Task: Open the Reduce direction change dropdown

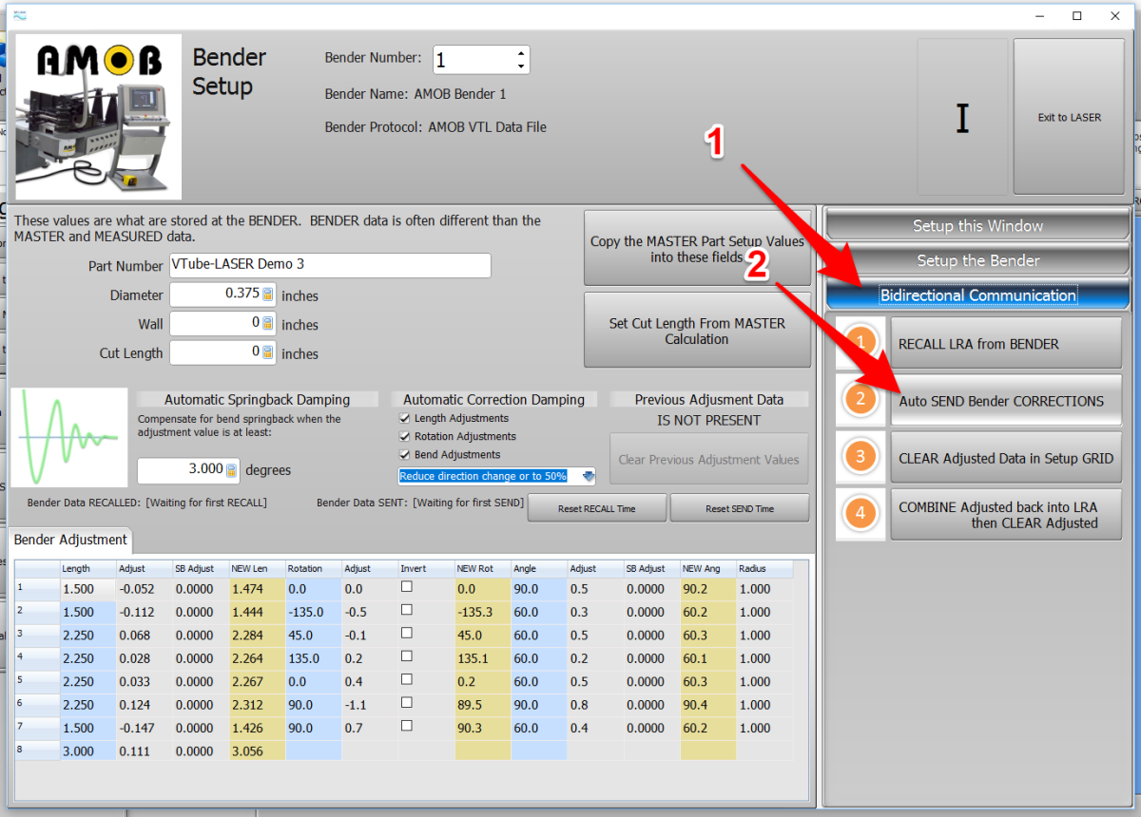Action: pos(588,476)
